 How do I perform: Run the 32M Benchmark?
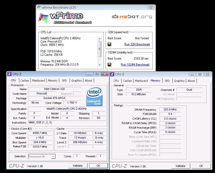tap(137, 44)
